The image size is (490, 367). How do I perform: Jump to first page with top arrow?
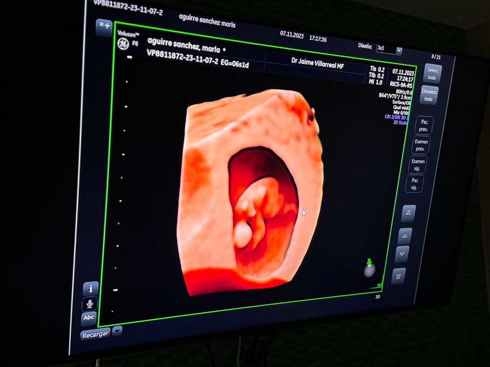pos(408,213)
